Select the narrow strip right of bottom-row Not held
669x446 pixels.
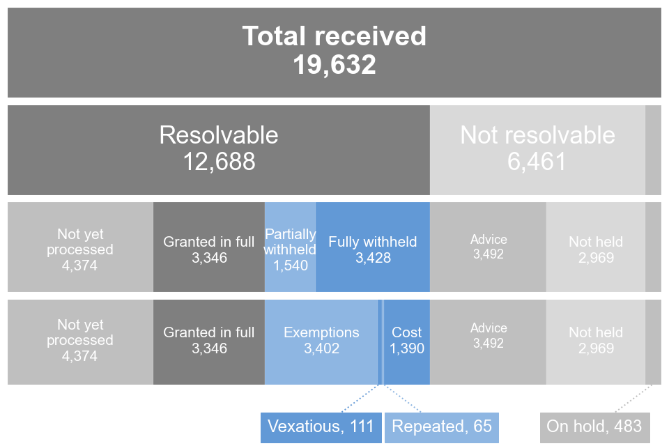point(653,341)
